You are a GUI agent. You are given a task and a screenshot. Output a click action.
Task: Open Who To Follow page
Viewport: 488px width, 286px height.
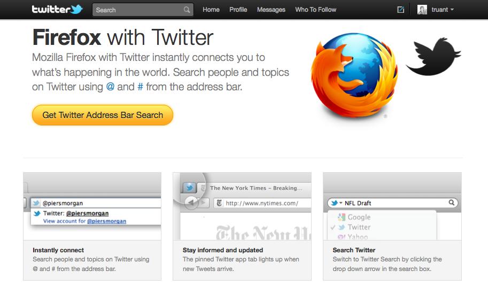[x=315, y=10]
